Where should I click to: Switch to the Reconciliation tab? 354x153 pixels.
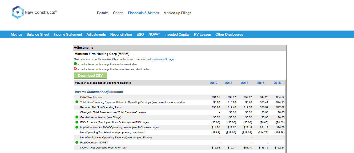(x=121, y=34)
